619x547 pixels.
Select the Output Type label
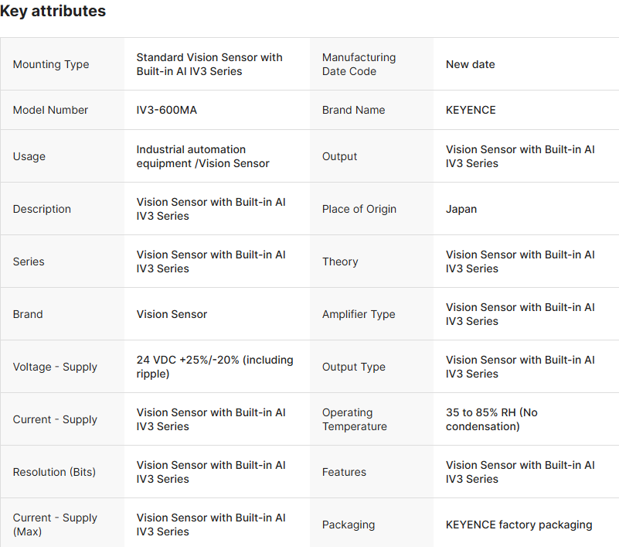(354, 367)
